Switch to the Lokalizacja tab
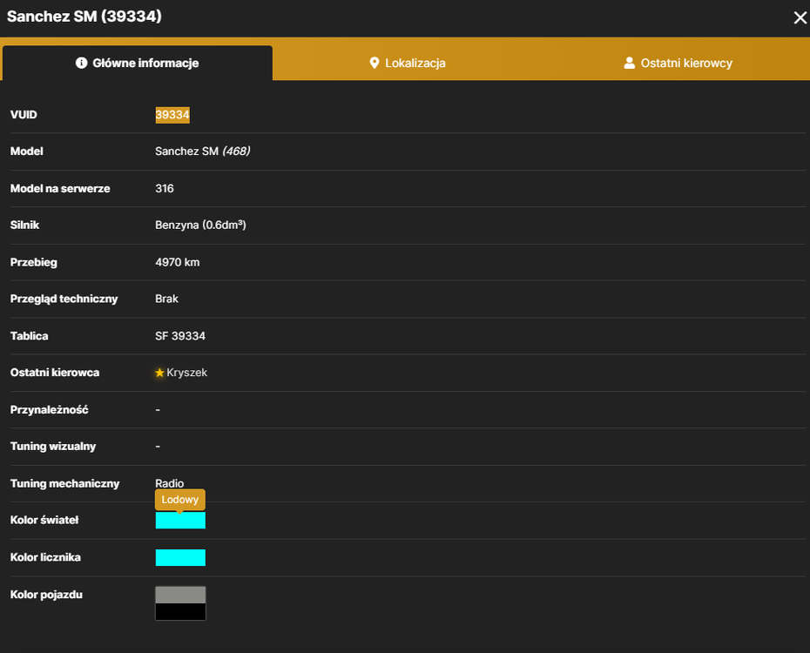The width and height of the screenshot is (810, 653). click(x=407, y=63)
